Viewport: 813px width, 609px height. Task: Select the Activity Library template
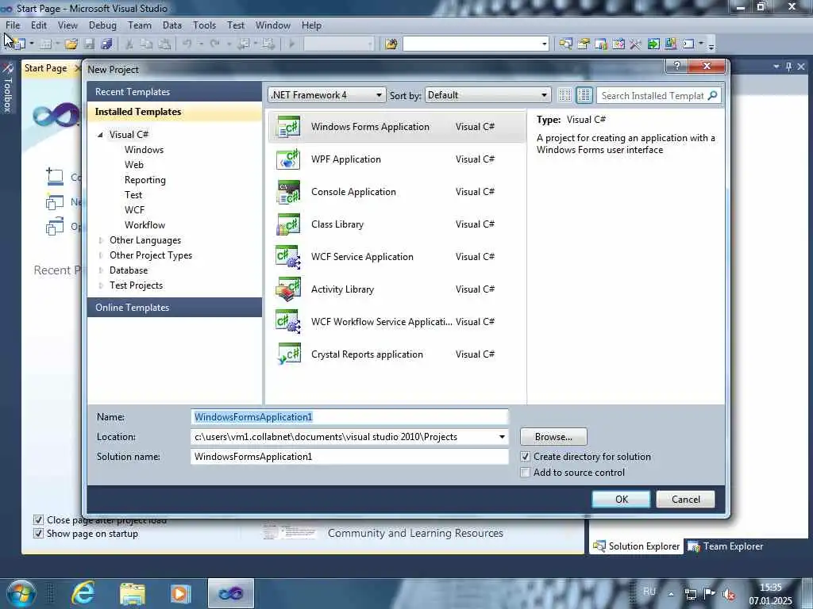coord(397,289)
